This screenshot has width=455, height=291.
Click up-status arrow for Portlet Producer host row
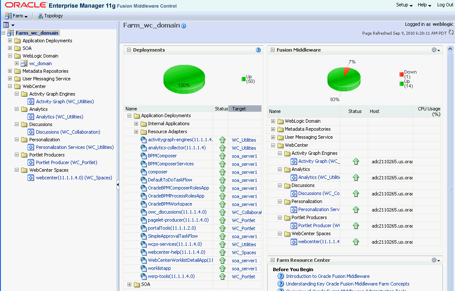tap(356, 226)
